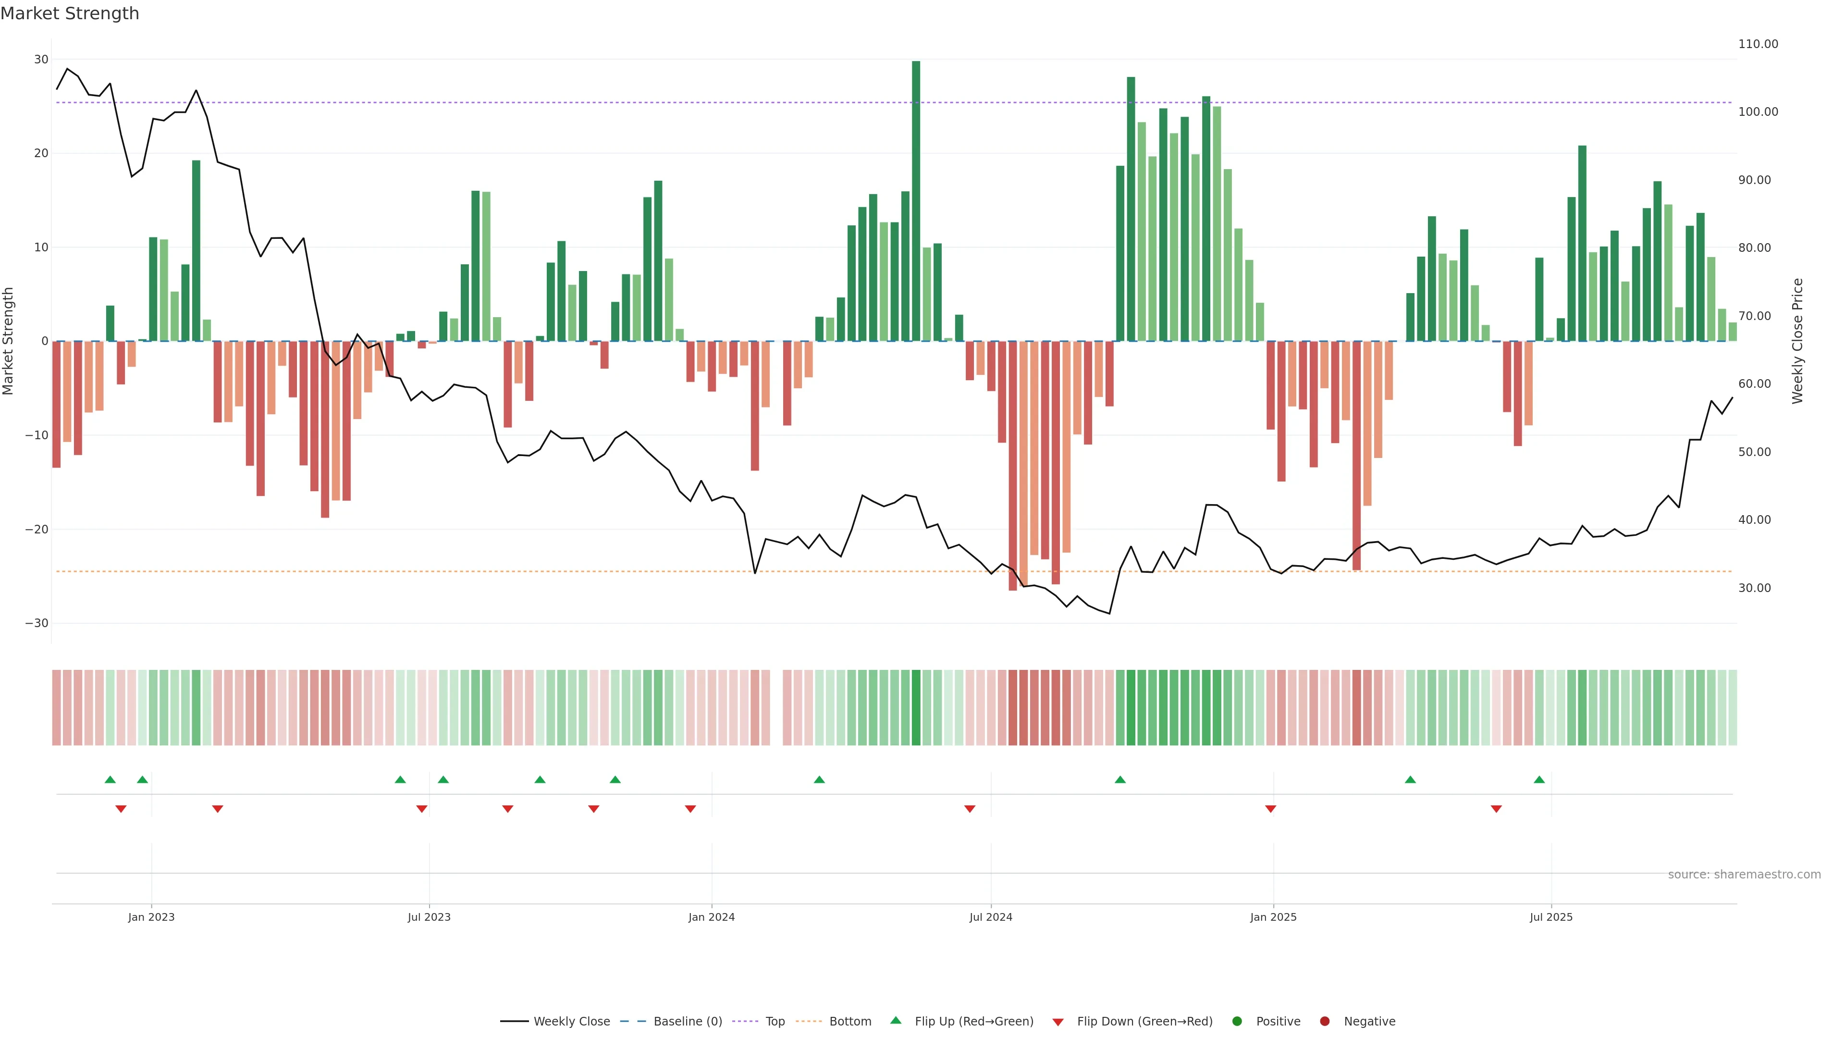Click the source: sharemaestro.com text
Screen dimensions: 1845x1038
pyautogui.click(x=1744, y=875)
